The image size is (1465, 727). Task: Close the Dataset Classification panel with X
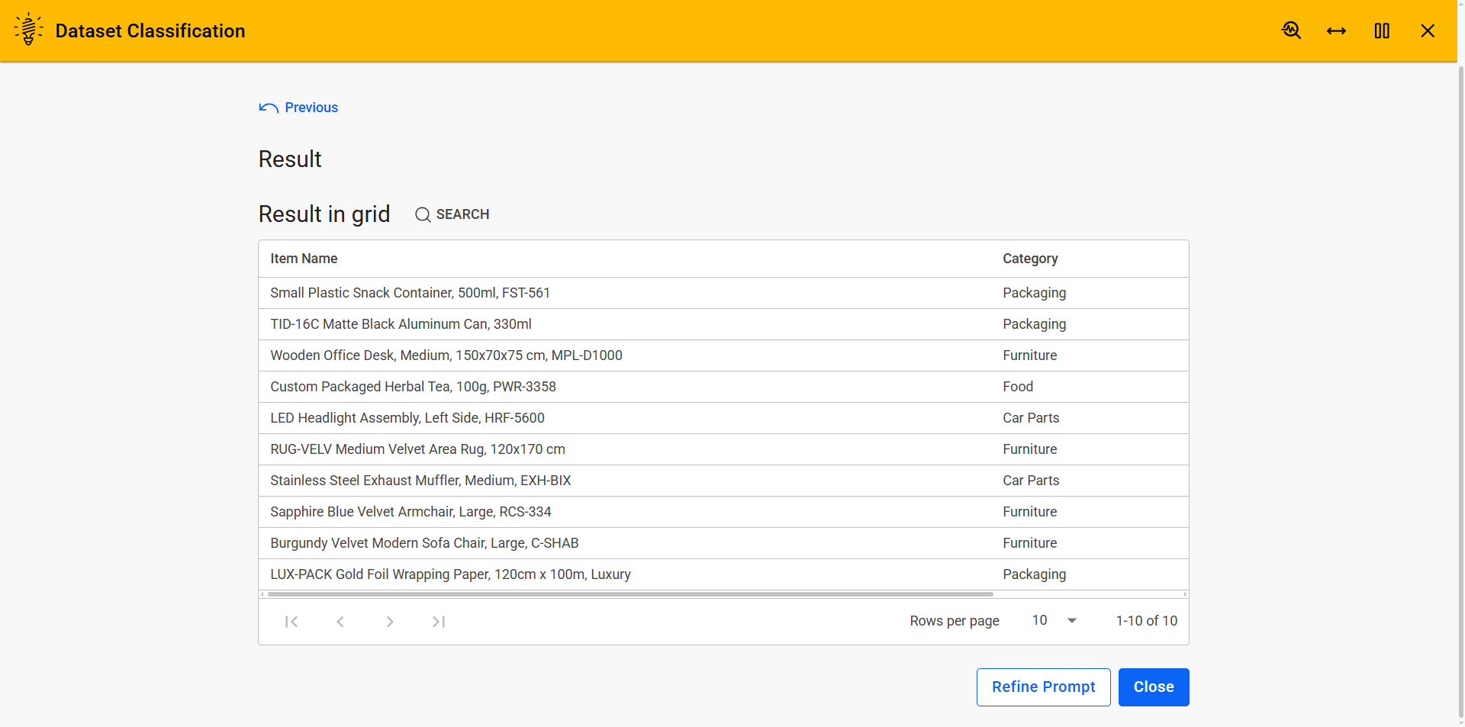pyautogui.click(x=1428, y=31)
